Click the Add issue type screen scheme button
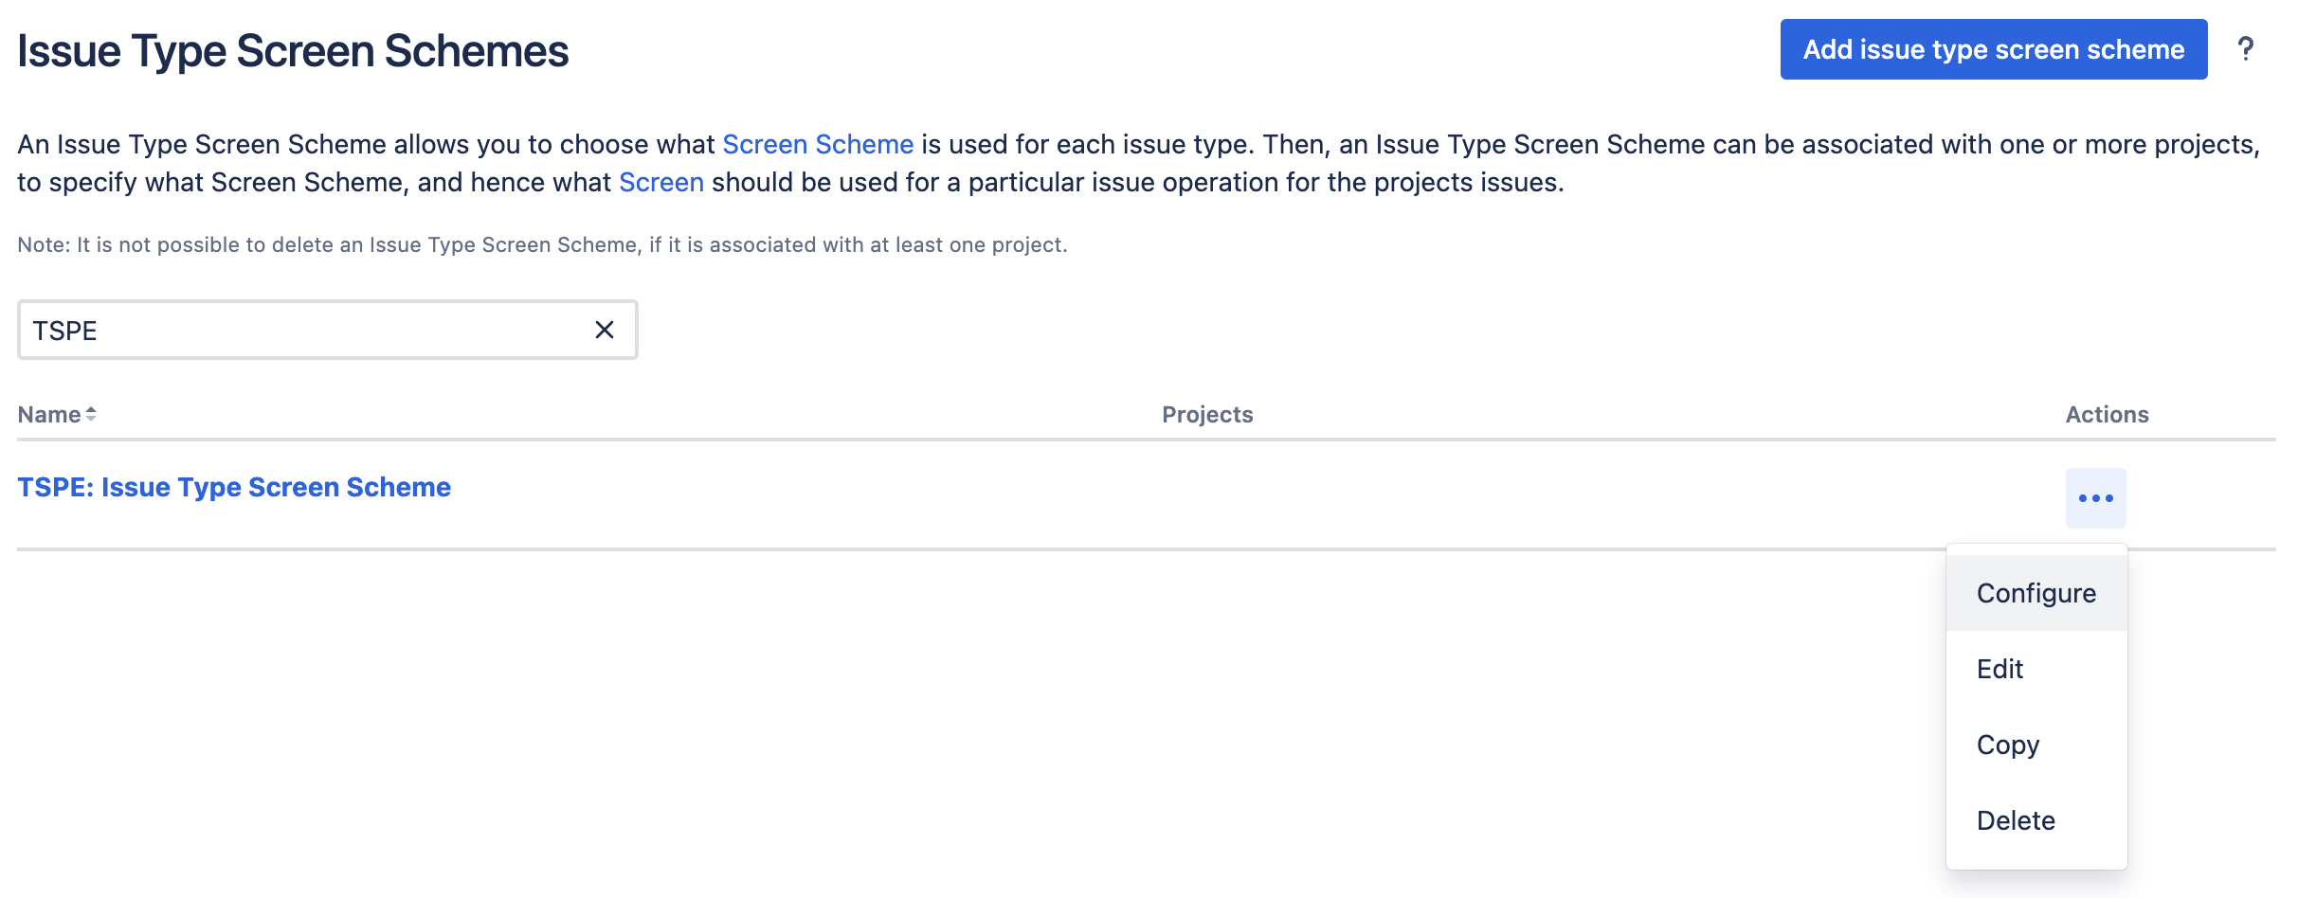The height and width of the screenshot is (898, 2316). tap(1992, 49)
